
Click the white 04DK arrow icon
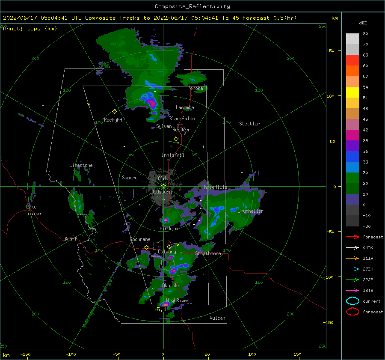tap(352, 248)
